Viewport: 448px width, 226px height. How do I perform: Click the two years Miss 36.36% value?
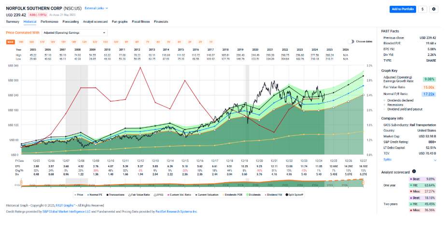(430, 210)
